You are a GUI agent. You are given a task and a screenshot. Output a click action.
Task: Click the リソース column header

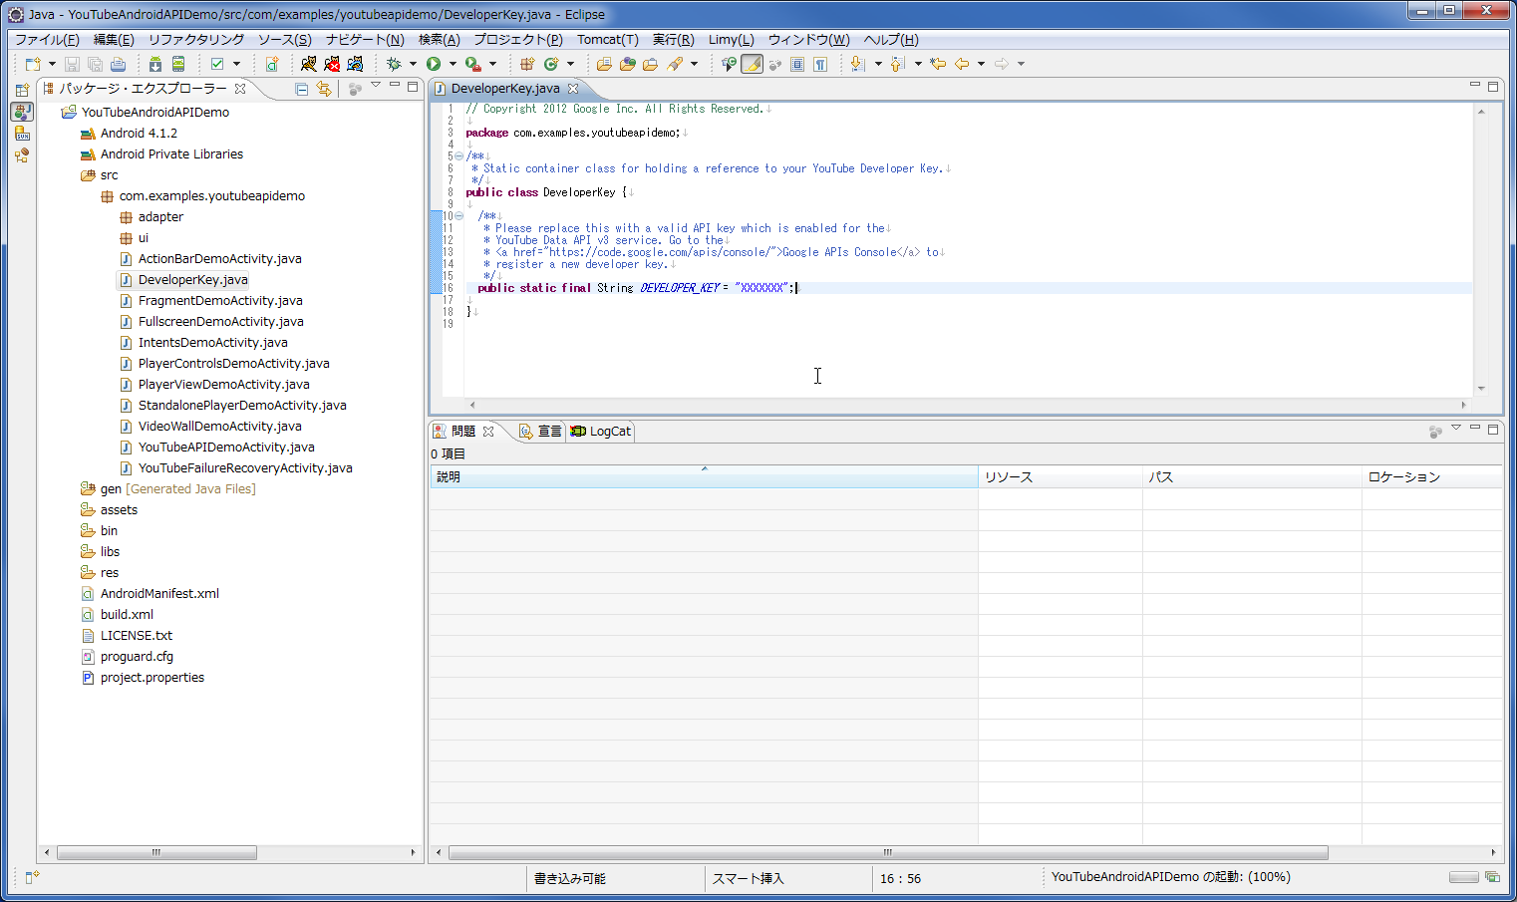(1061, 477)
